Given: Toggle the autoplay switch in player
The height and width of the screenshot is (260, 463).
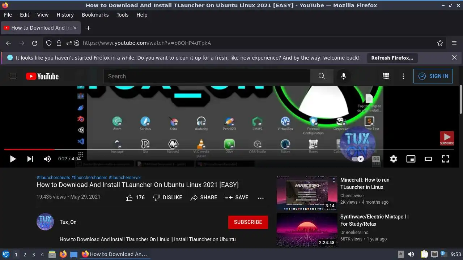Looking at the screenshot, I should point(358,159).
